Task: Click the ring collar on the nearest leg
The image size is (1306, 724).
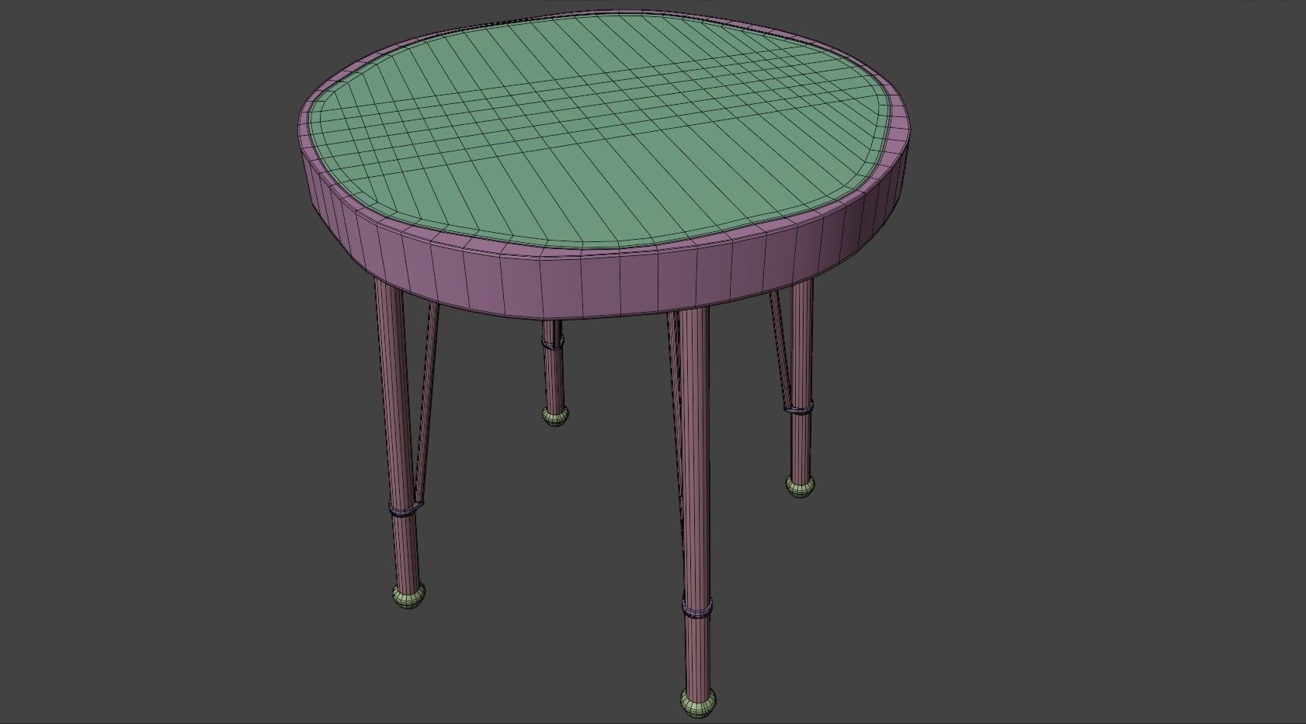Action: [696, 608]
